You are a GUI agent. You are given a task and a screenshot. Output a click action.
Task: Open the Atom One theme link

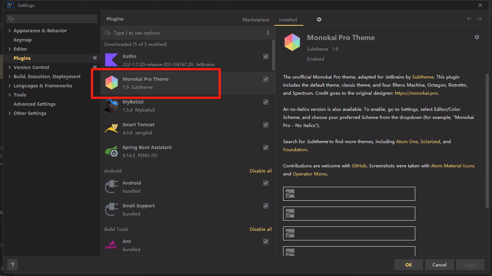point(407,141)
